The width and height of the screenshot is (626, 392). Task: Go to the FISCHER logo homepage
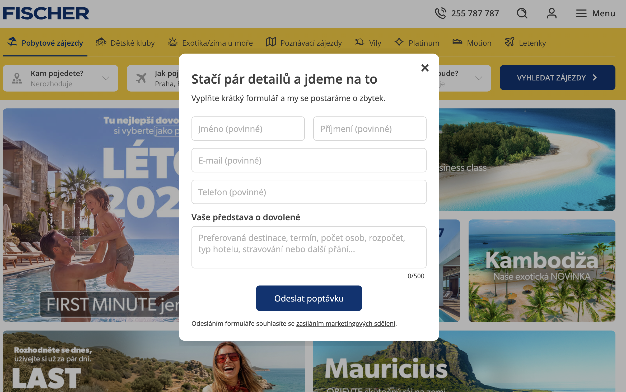[46, 13]
